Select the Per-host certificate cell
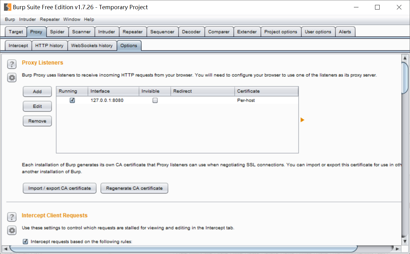Viewport: 410px width, 254px height. (266, 100)
